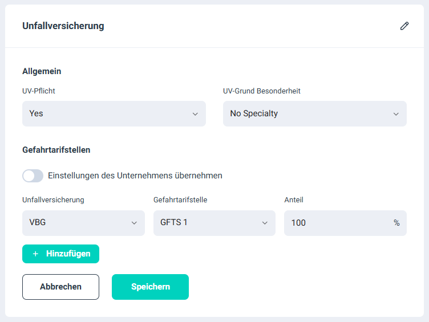Open the Unfallversicherung dropdown set to VBG
This screenshot has height=322, width=429.
point(77,223)
